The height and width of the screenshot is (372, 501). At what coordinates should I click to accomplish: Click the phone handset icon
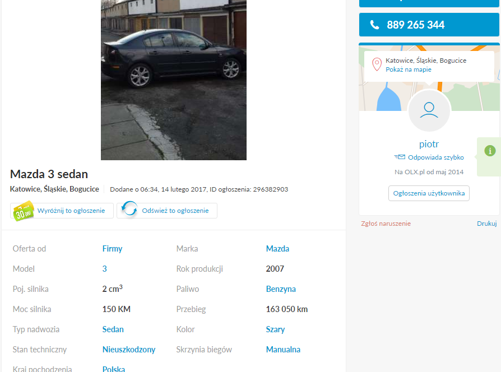pyautogui.click(x=374, y=25)
